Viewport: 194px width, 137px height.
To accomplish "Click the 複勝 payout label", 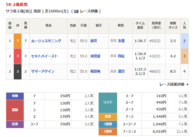I will (15, 110).
